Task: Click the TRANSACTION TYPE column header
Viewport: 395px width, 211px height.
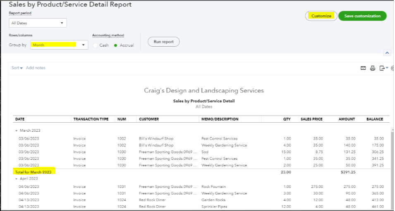Action: click(x=91, y=119)
